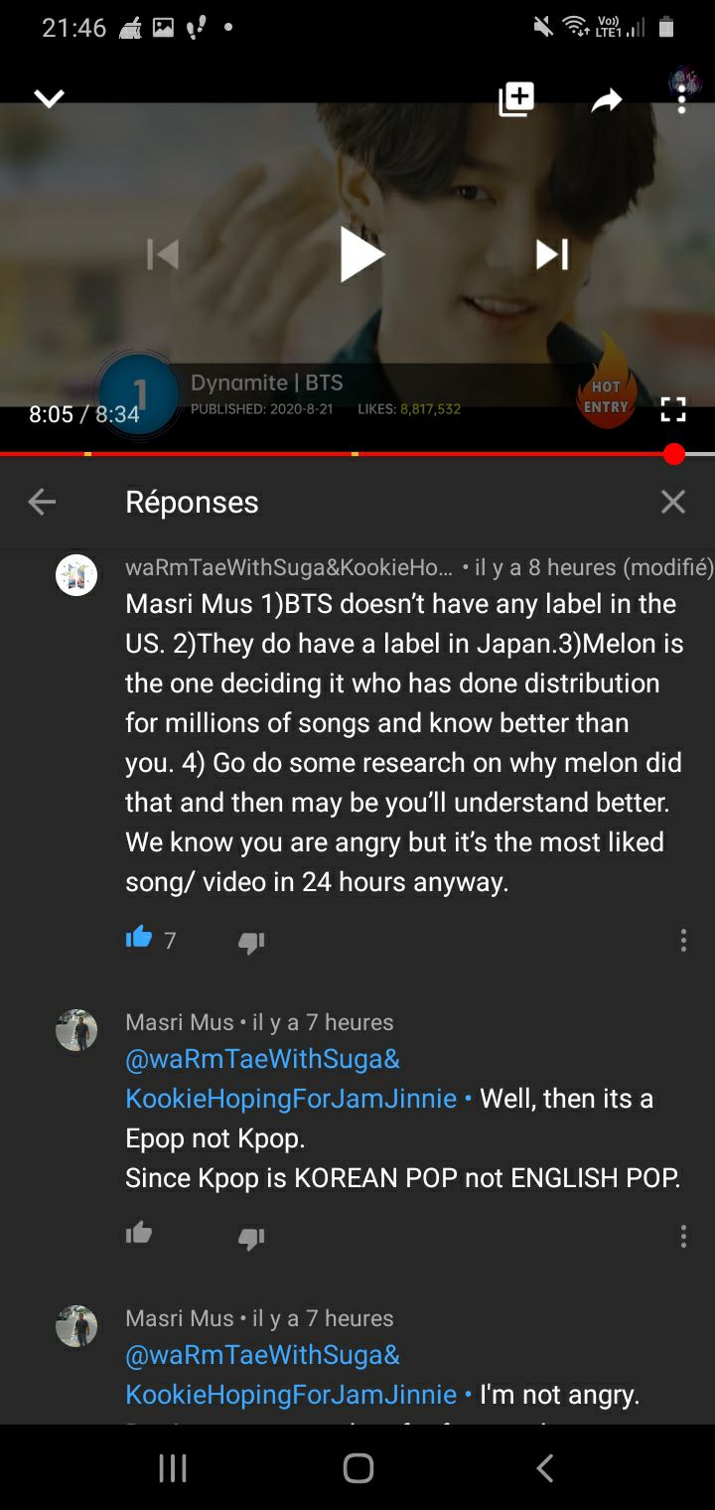This screenshot has height=1510, width=715.
Task: Seek using the red progress bar handle
Action: 674,454
